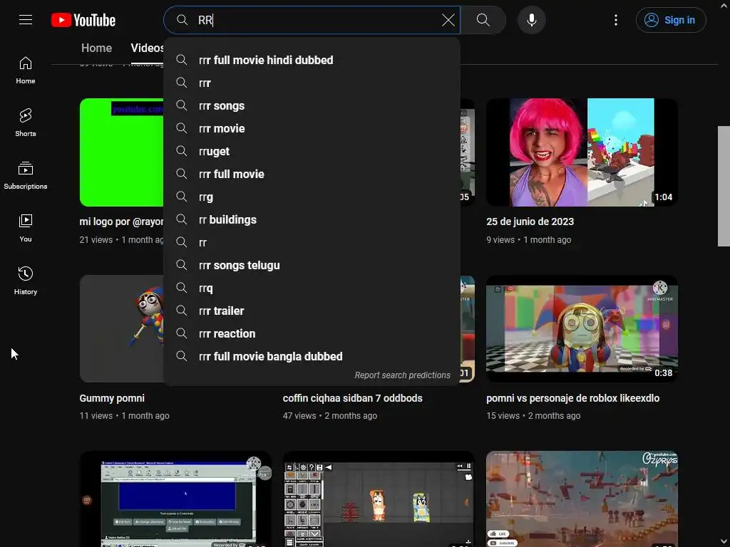Open the three-dot settings menu
This screenshot has width=730, height=547.
[615, 20]
